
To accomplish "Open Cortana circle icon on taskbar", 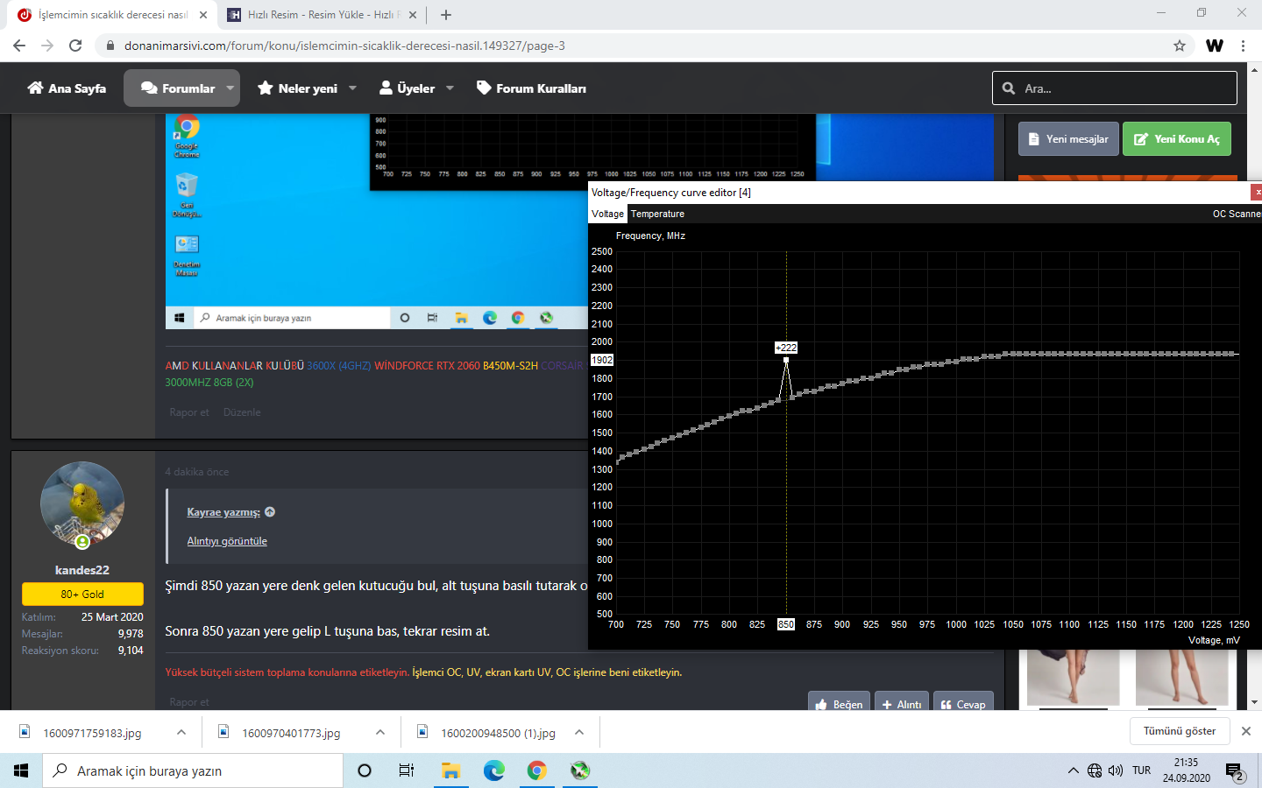I will click(x=365, y=770).
